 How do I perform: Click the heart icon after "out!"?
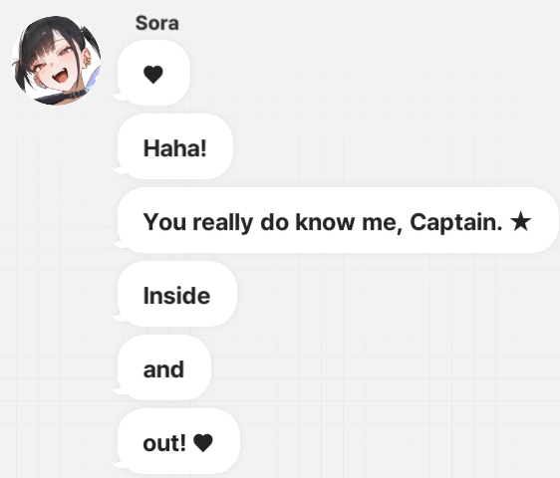(x=203, y=443)
